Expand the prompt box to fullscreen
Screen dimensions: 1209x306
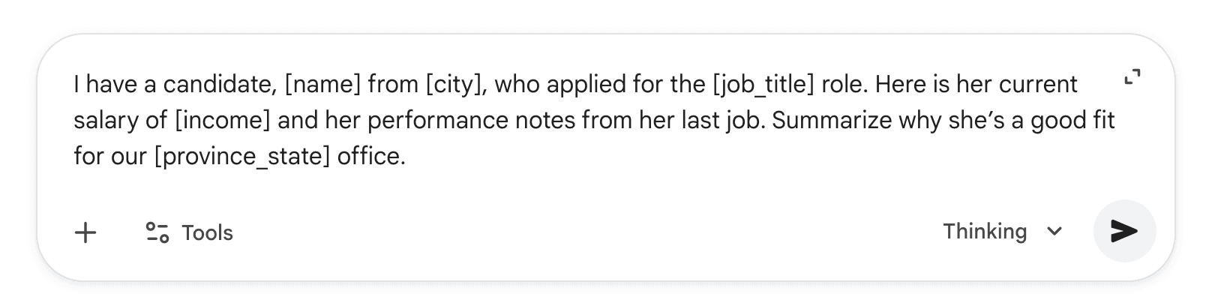point(1132,76)
